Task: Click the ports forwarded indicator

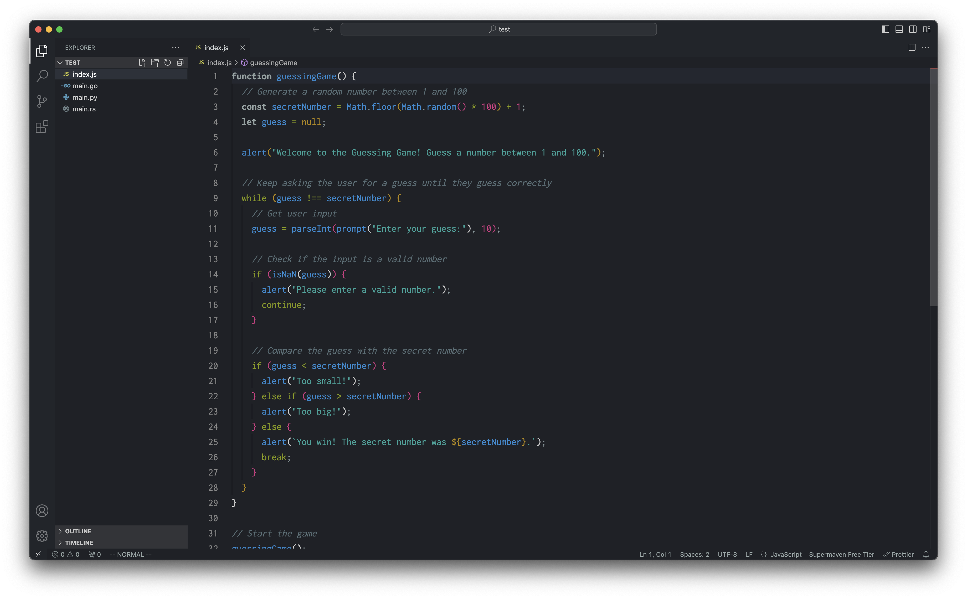Action: pyautogui.click(x=95, y=554)
